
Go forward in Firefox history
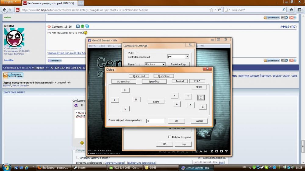tap(10, 10)
